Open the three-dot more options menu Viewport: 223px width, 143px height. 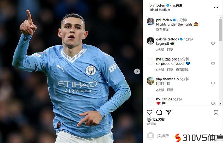point(216,7)
